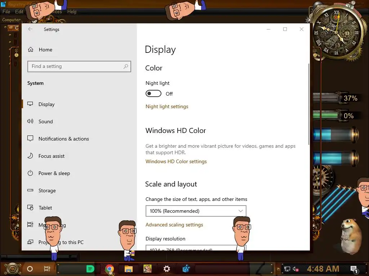Click the Display heading text
369x276 pixels.
pyautogui.click(x=160, y=50)
